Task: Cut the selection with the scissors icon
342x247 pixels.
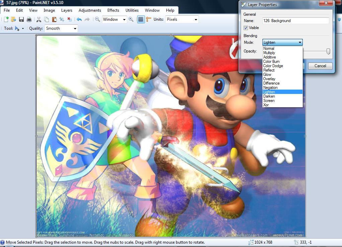Action: [39, 19]
